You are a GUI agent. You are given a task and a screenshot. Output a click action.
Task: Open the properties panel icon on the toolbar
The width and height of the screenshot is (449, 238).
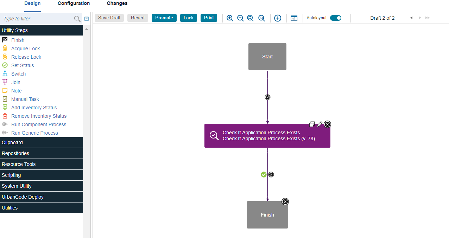pos(294,18)
